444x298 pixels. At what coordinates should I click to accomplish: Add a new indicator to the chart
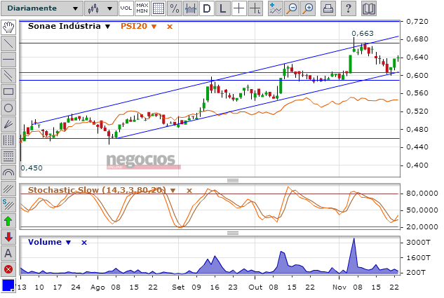click(275, 8)
